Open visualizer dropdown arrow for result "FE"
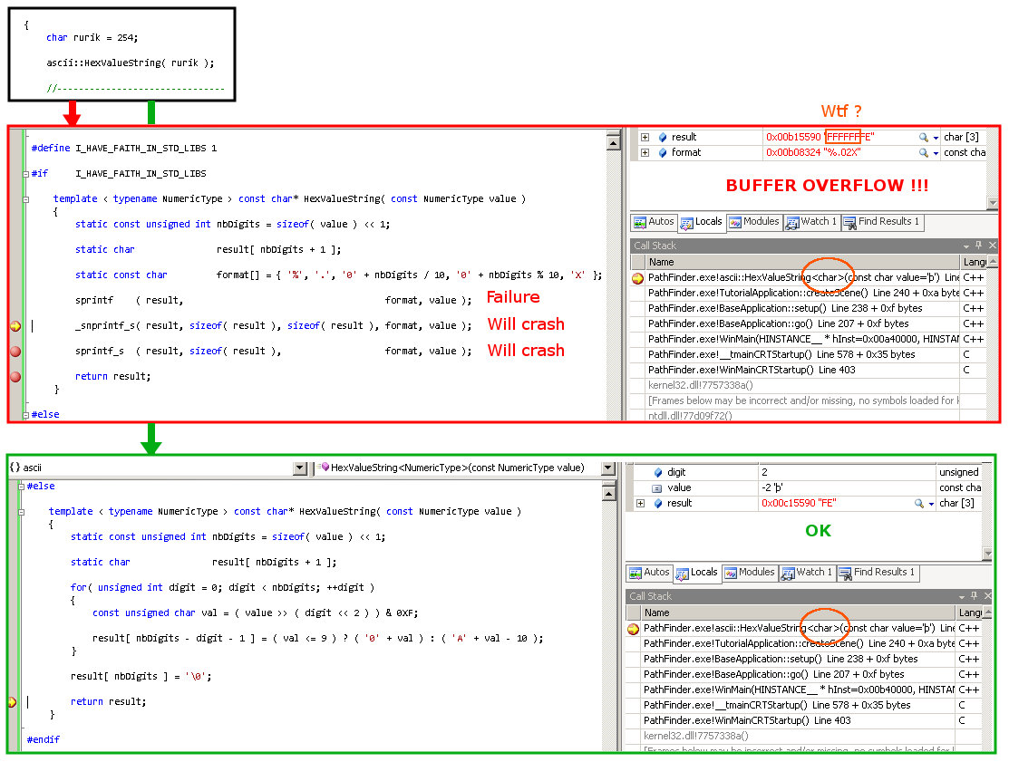1009x762 pixels. click(931, 504)
